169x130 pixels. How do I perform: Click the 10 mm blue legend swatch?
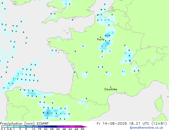[35, 127]
